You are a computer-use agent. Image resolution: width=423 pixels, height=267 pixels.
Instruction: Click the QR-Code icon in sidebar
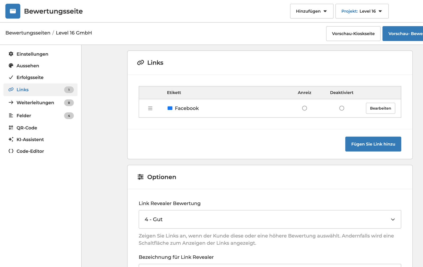(x=11, y=128)
